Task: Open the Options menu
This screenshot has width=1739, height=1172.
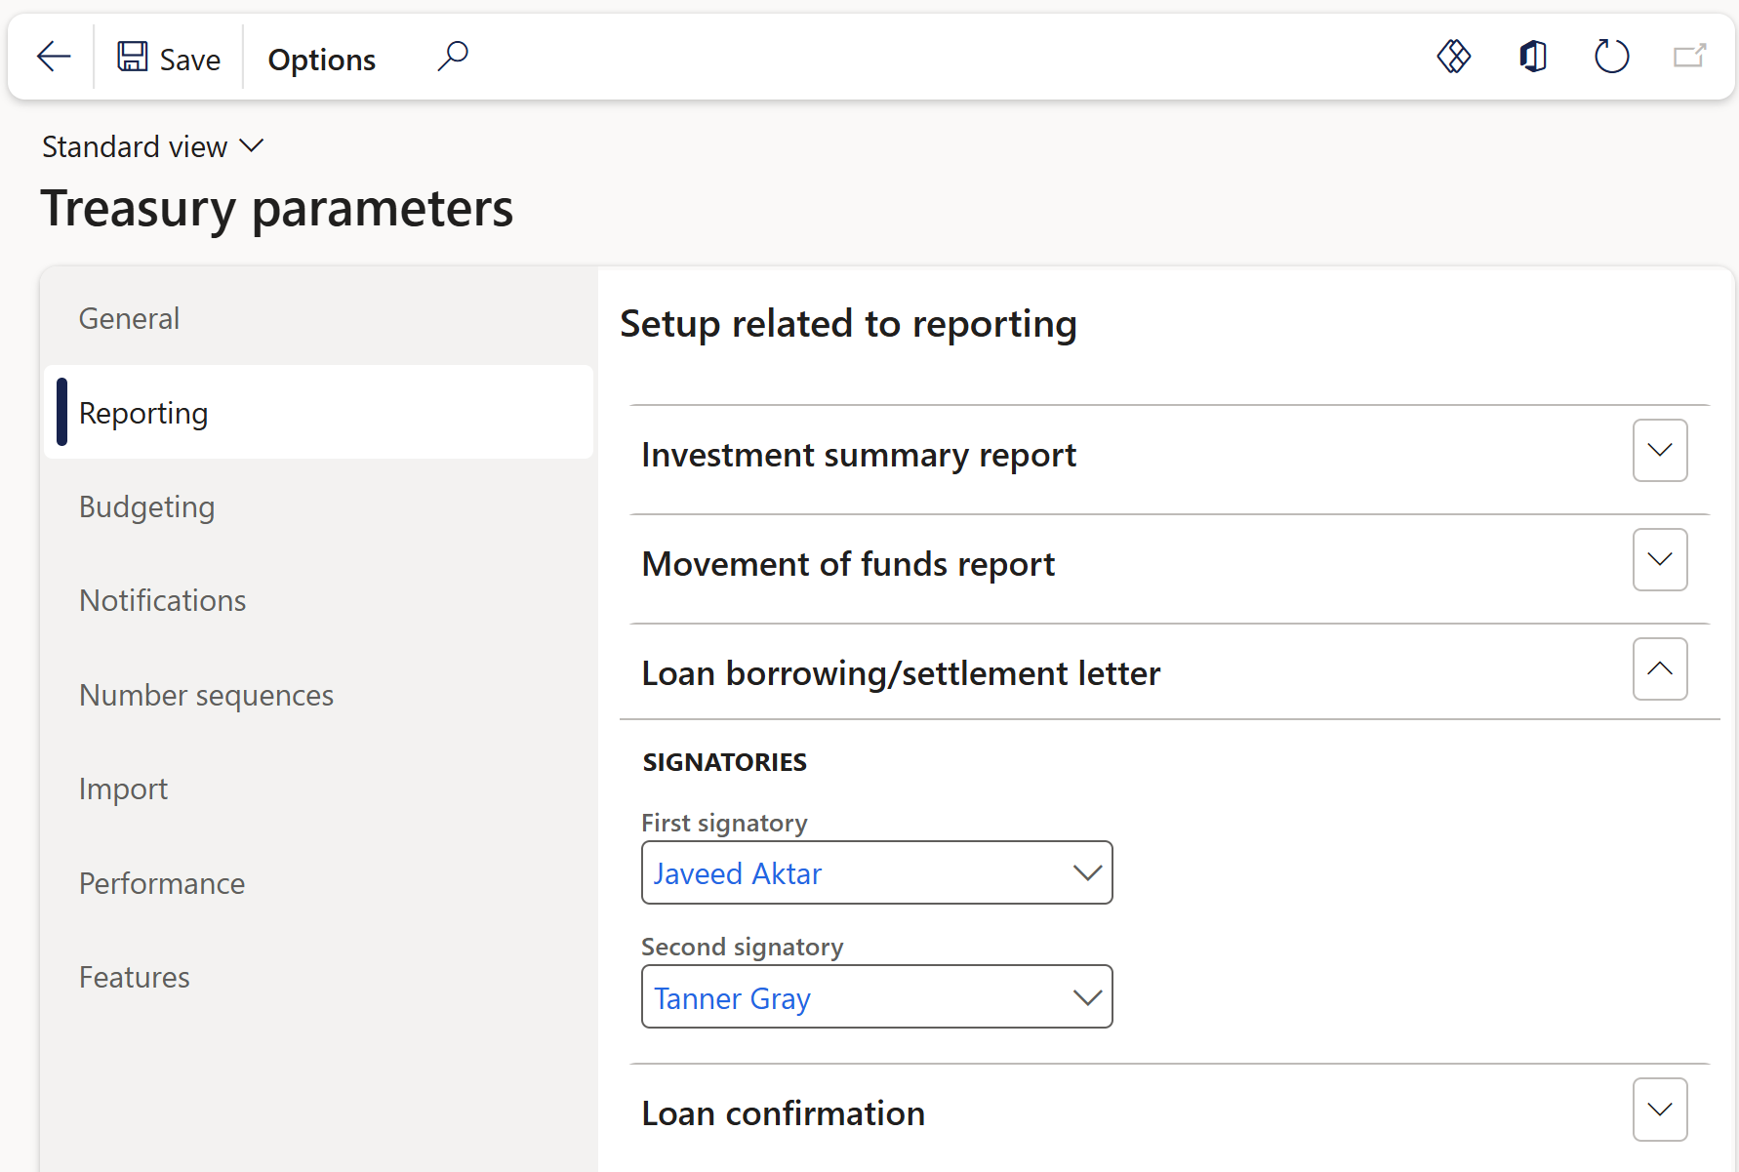Action: 322,60
